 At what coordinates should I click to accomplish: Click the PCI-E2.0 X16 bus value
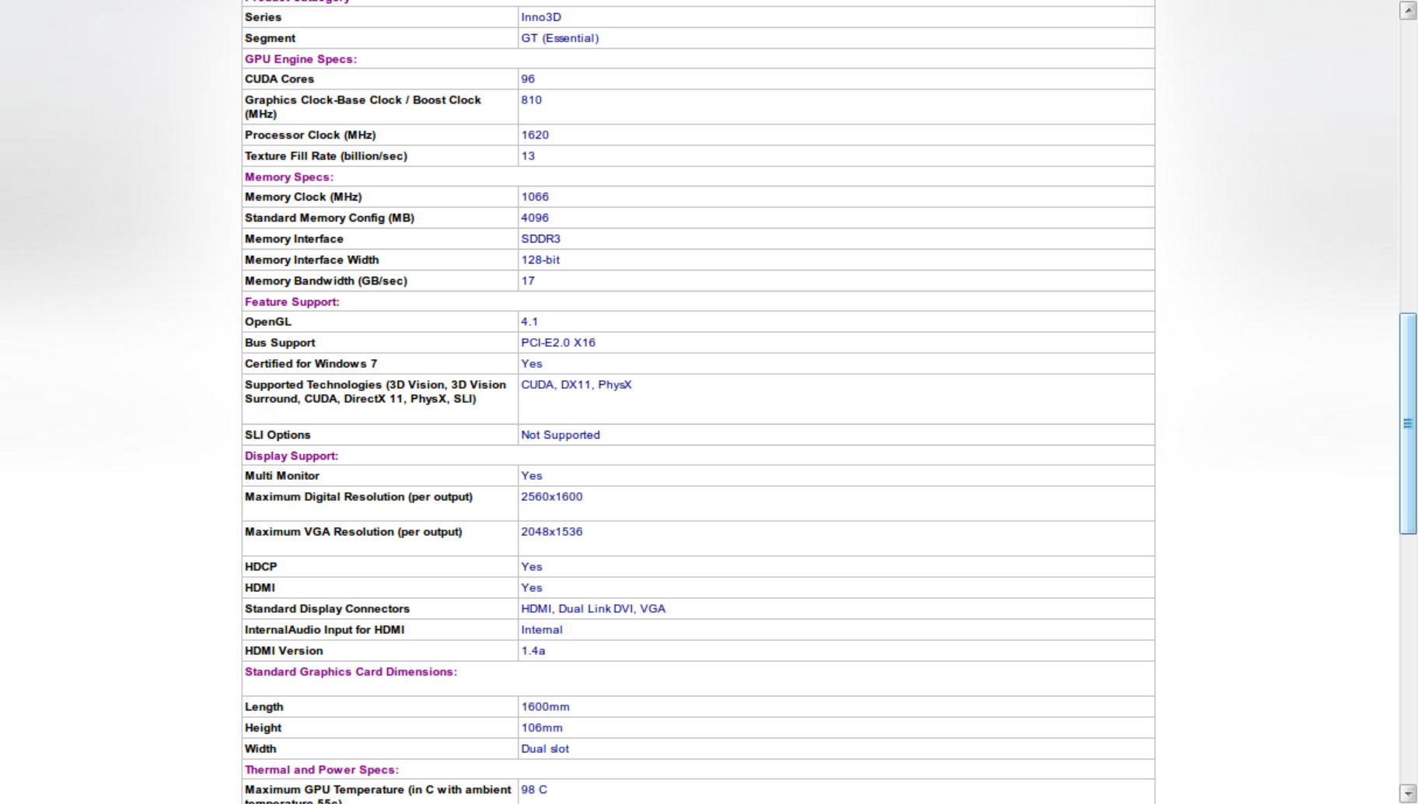pos(557,343)
